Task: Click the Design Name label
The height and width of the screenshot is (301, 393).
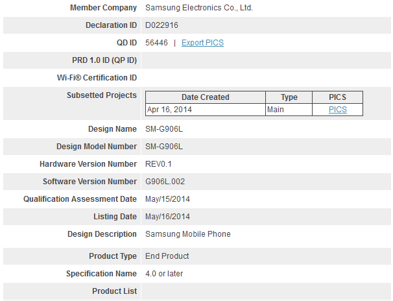Action: (112, 129)
